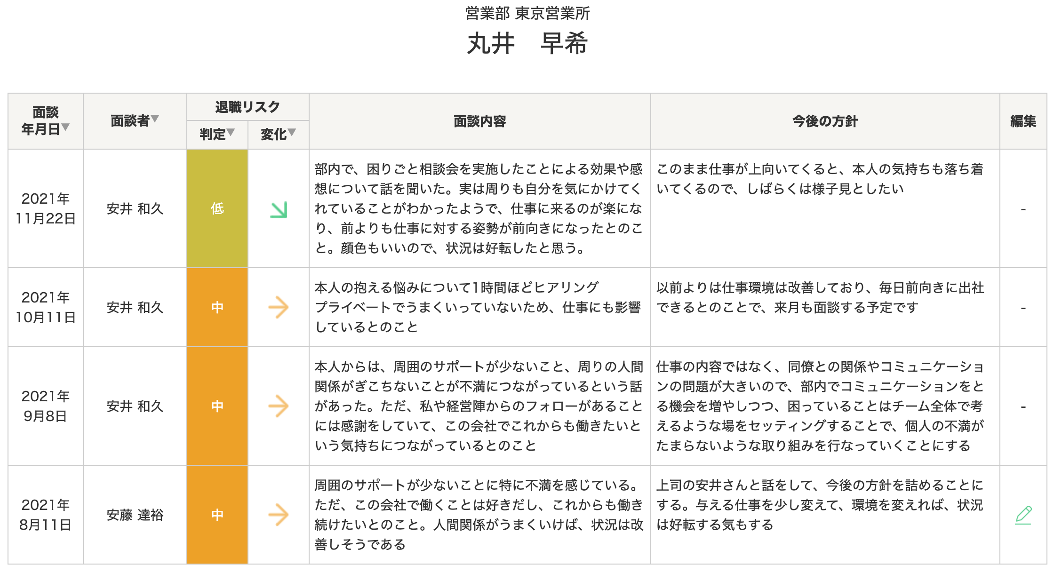
Task: Click the orange arrow in August 11 row
Action: (x=278, y=515)
